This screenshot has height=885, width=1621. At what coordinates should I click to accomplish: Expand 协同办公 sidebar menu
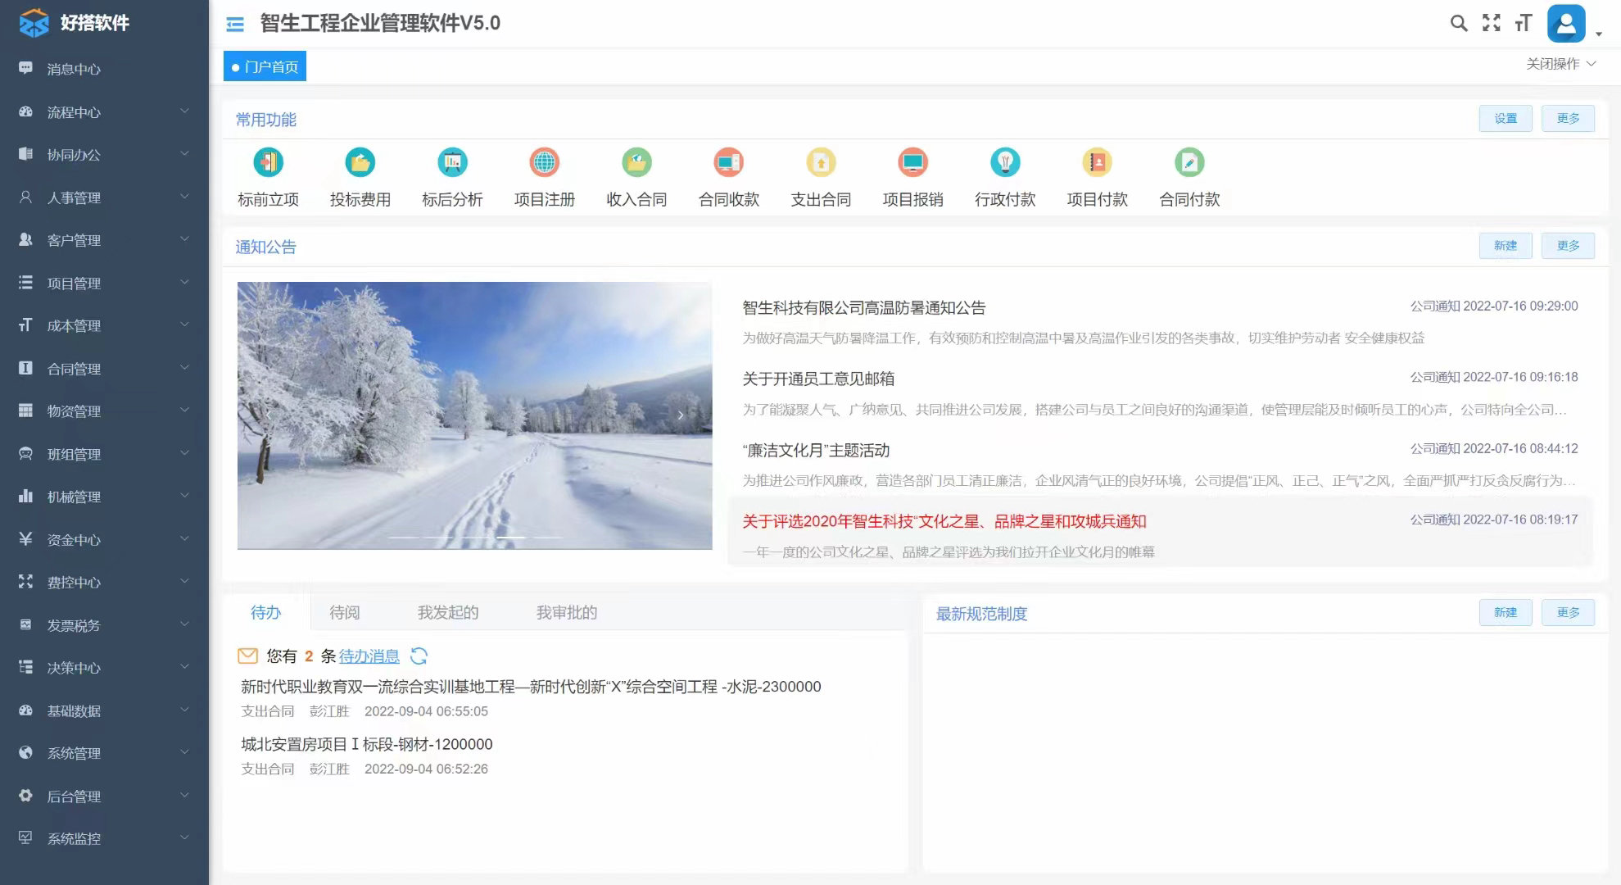tap(104, 154)
